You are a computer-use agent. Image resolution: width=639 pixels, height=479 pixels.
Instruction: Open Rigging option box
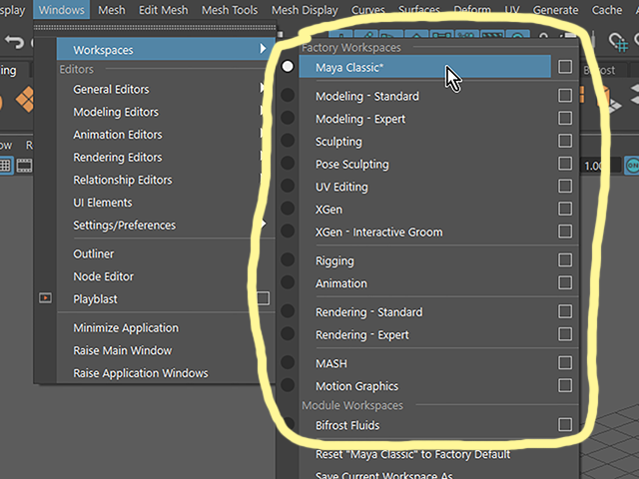[565, 260]
